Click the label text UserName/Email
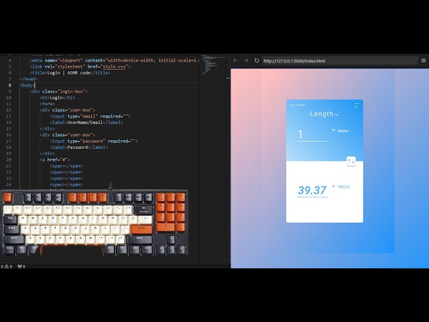The width and height of the screenshot is (429, 322). tap(85, 122)
